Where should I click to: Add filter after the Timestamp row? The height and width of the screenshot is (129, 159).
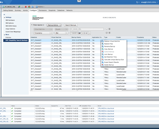110,33
